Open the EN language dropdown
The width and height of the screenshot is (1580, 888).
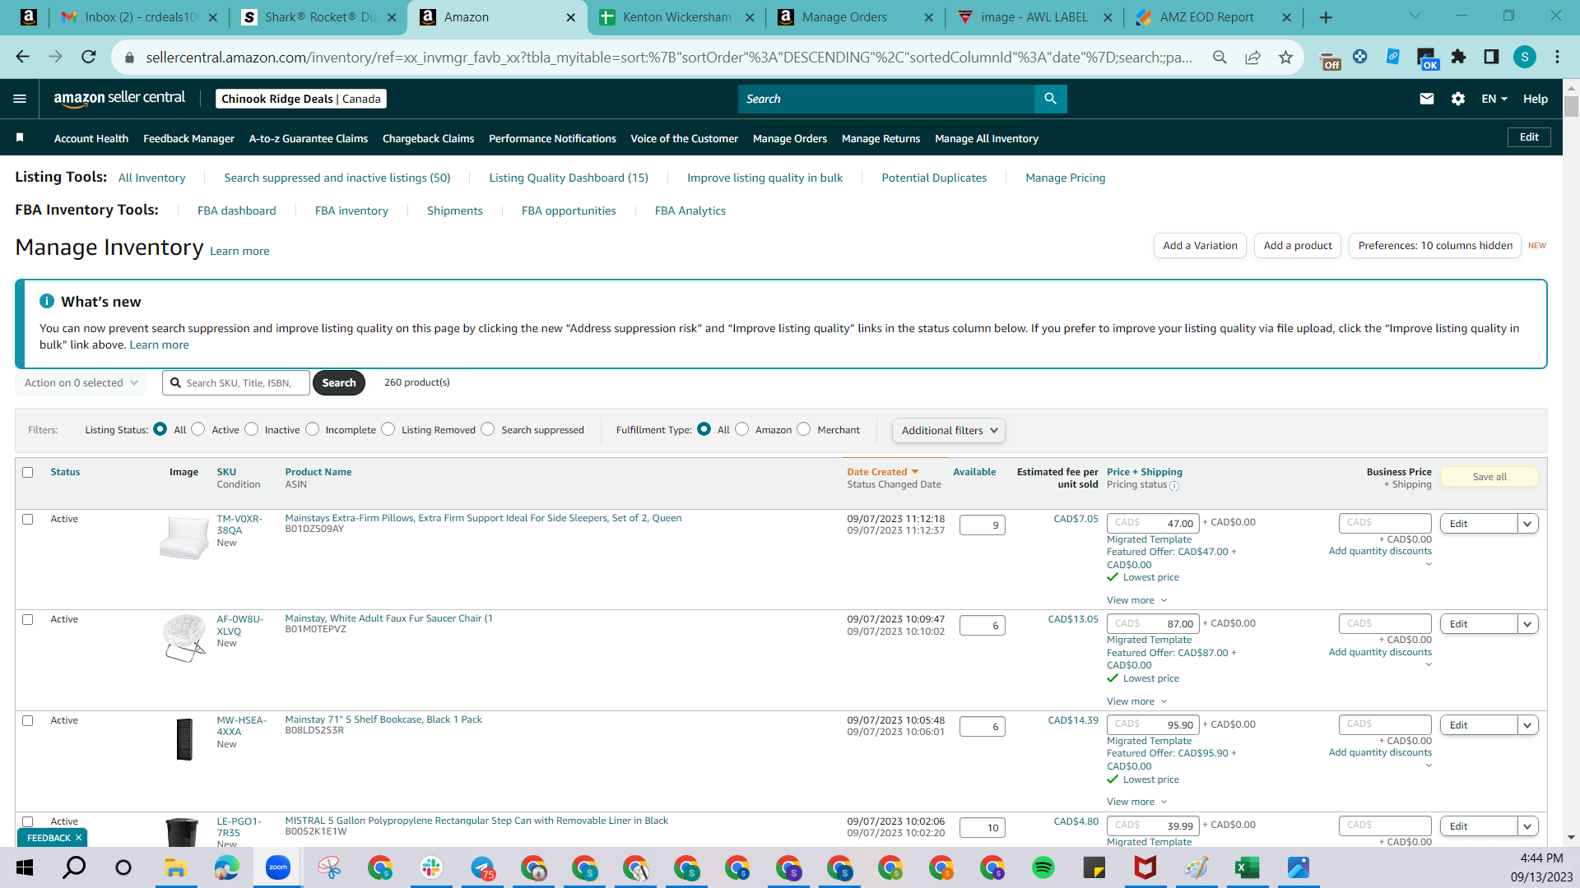click(1494, 99)
